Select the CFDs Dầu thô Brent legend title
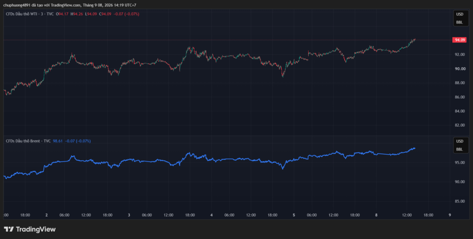 tap(28, 141)
